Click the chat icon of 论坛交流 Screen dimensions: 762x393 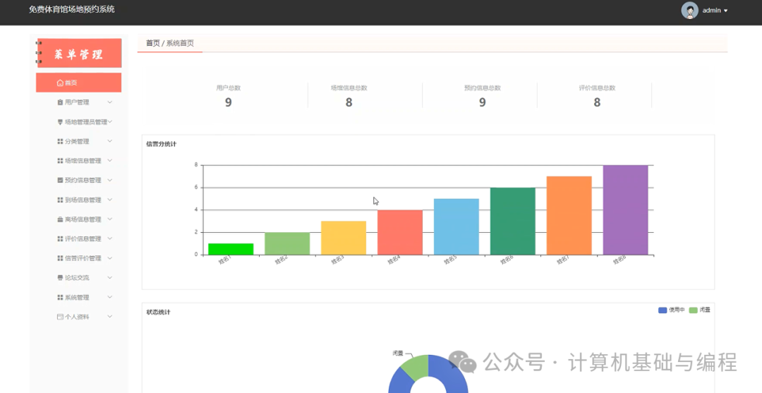(60, 278)
